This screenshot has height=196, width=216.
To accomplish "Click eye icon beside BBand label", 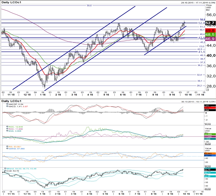I will 5,168.
